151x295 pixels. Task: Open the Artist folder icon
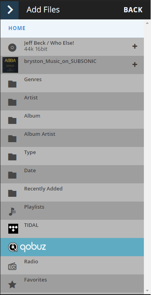click(x=12, y=102)
